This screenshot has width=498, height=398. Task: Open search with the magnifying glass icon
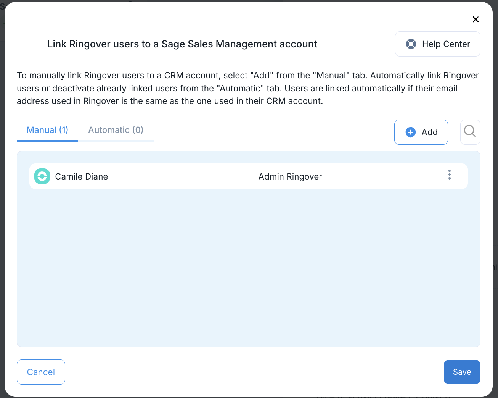coord(470,132)
